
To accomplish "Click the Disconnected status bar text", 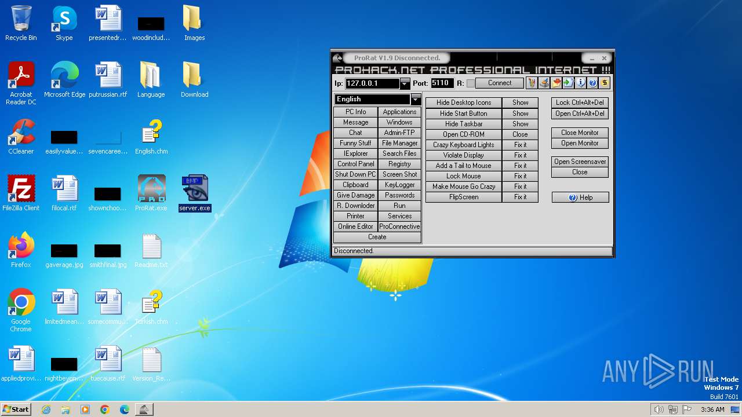I will (x=354, y=251).
